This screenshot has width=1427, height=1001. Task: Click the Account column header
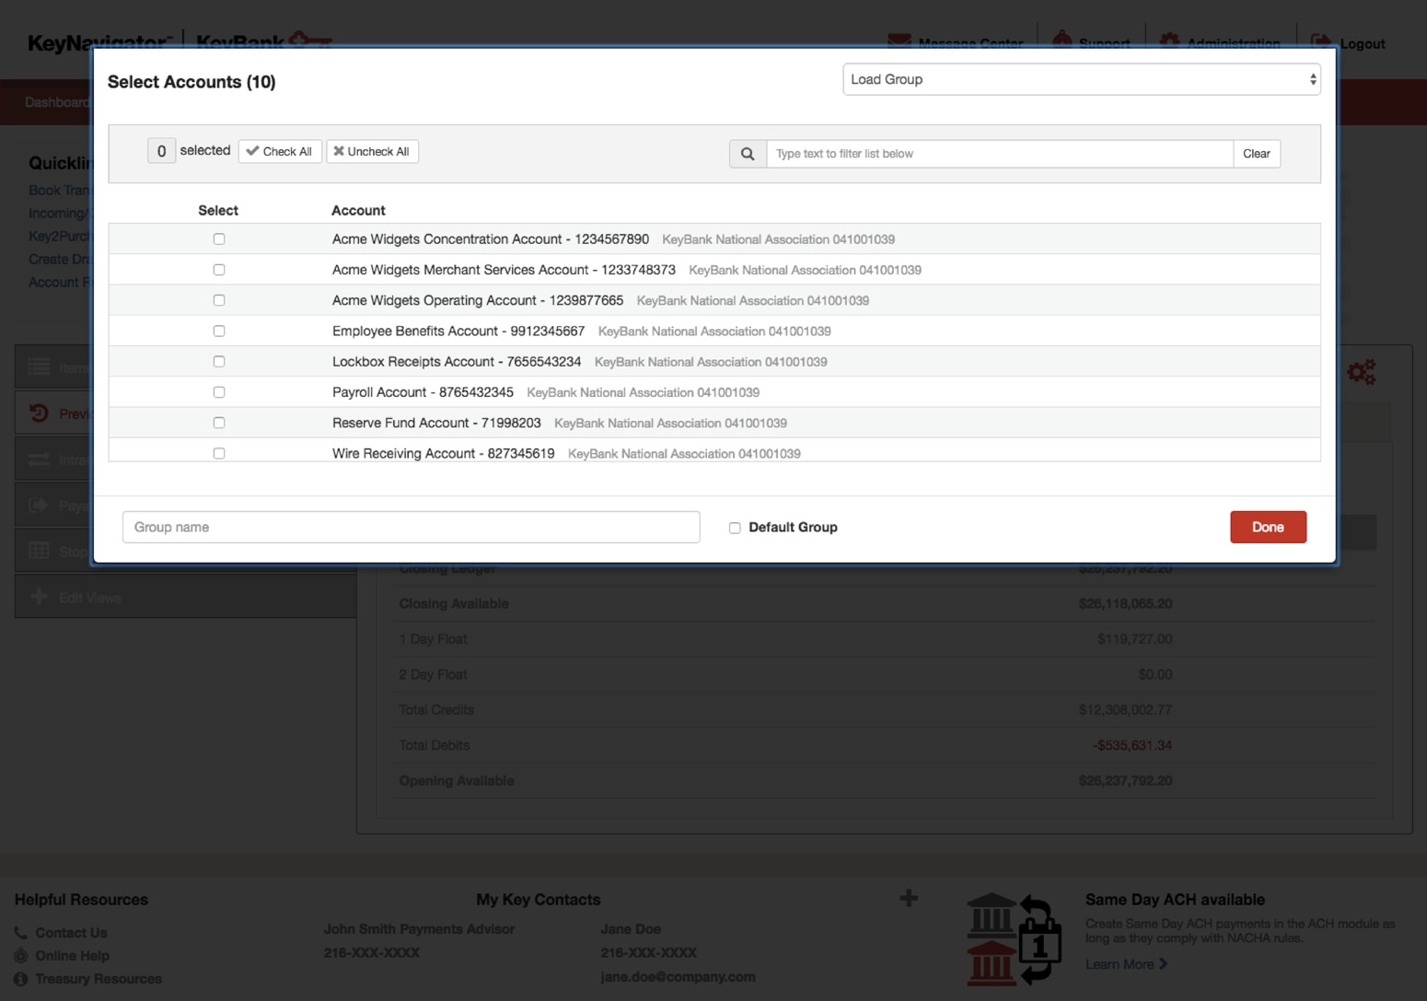coord(358,210)
